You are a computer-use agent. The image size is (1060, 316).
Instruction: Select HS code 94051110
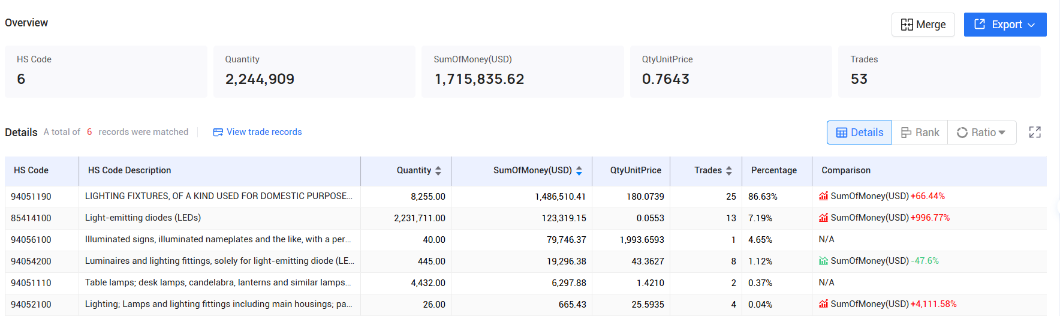tap(31, 283)
